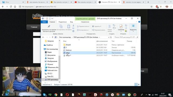
Task: Expand the address bar history dropdown
Action: [x=109, y=37]
